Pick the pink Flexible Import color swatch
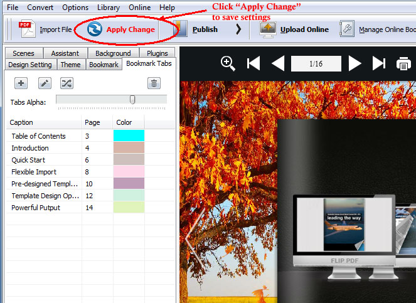 (x=129, y=171)
